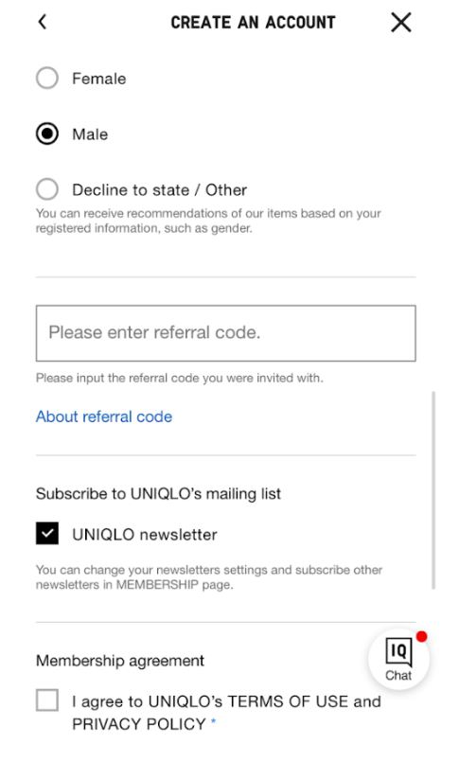Tap the PRIVACY POLICY text
Viewport: 459px width, 762px height.
(x=139, y=723)
